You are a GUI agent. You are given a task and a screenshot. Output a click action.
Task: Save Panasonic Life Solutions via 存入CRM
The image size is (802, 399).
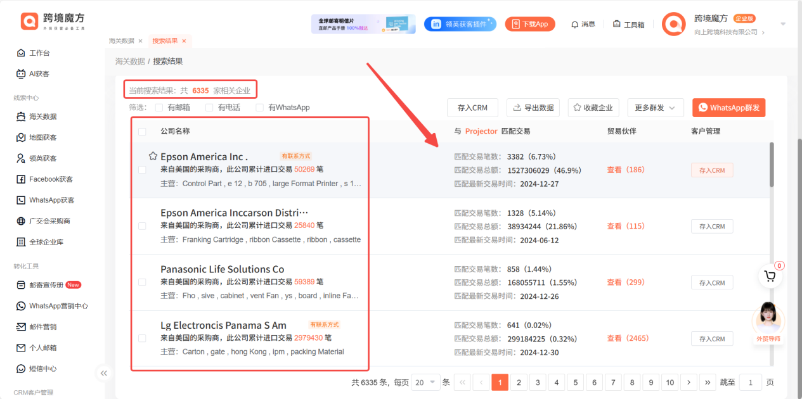[x=712, y=282]
